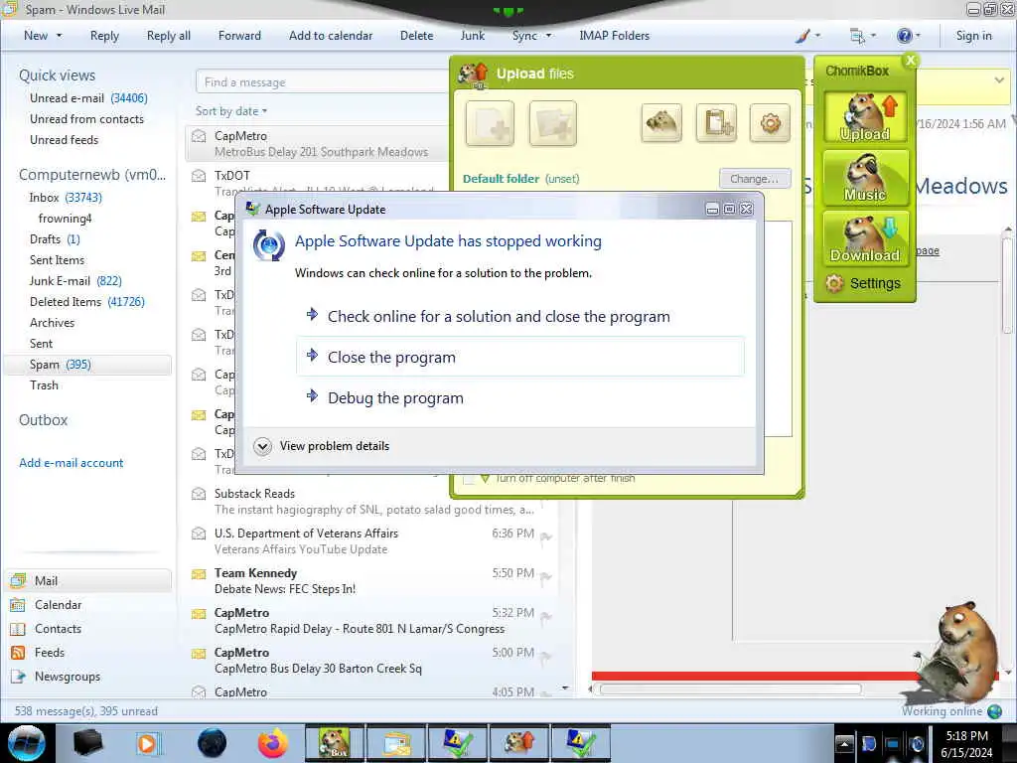Click the hamster mascot reading newspaper
The height and width of the screenshot is (763, 1017).
pyautogui.click(x=956, y=652)
